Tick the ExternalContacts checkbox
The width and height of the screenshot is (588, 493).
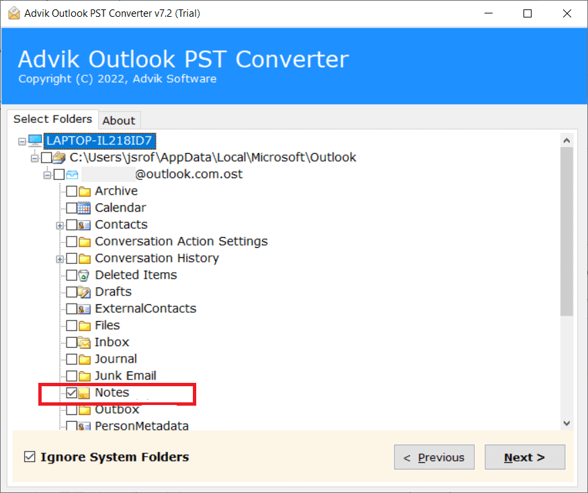[72, 309]
